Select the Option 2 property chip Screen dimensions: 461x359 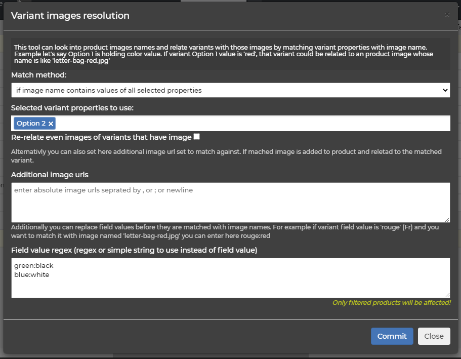click(31, 124)
